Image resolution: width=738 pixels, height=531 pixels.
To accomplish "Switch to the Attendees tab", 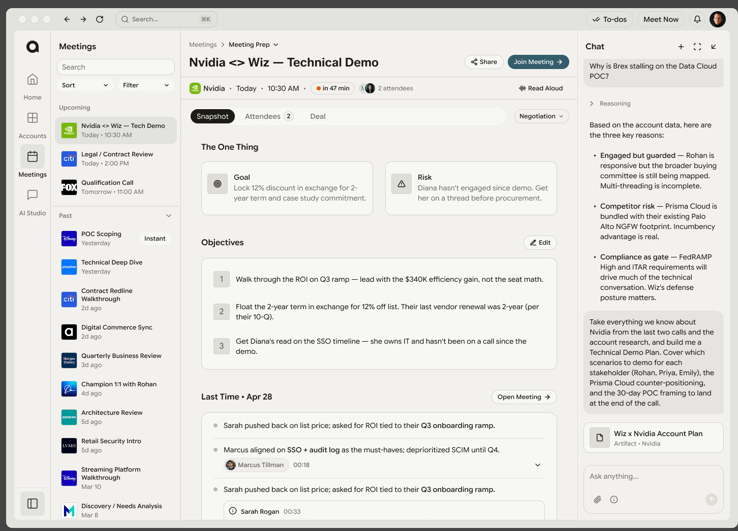I will click(x=269, y=116).
